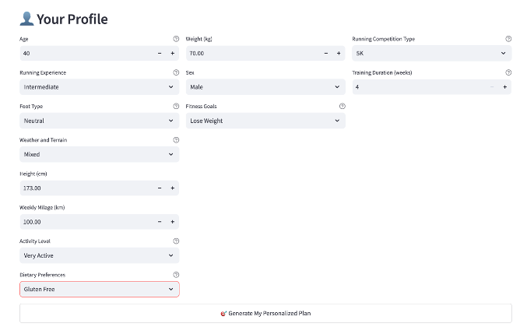Screen dimensions: 520x327
Task: Decrease Weekly Milage with the minus button
Action: coord(160,222)
